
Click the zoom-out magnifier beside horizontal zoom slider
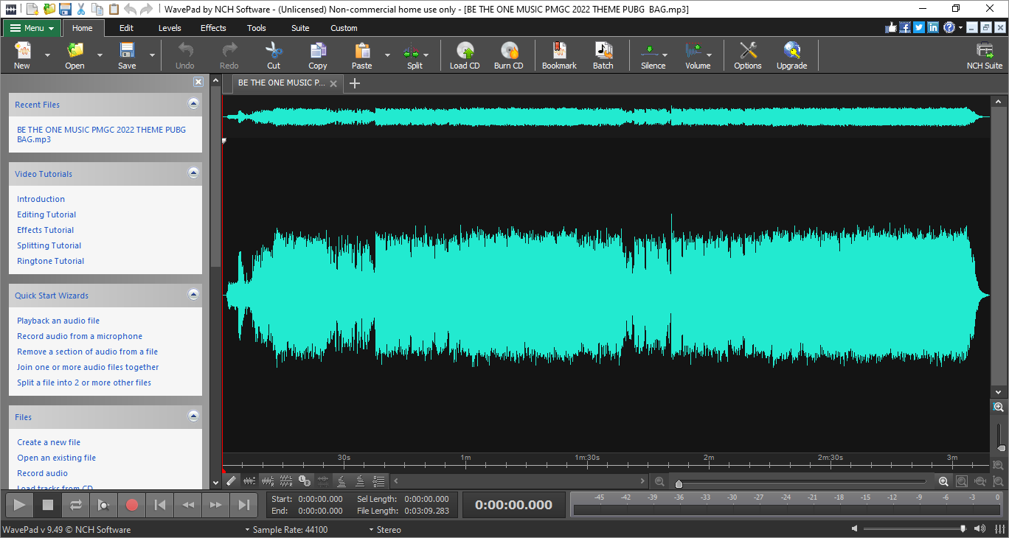[660, 481]
